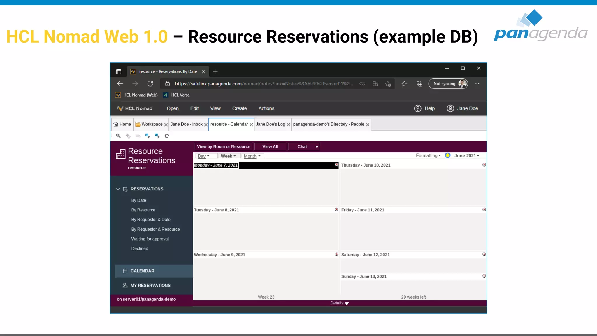597x336 pixels.
Task: Click the go-to-today sun icon
Action: tap(448, 155)
